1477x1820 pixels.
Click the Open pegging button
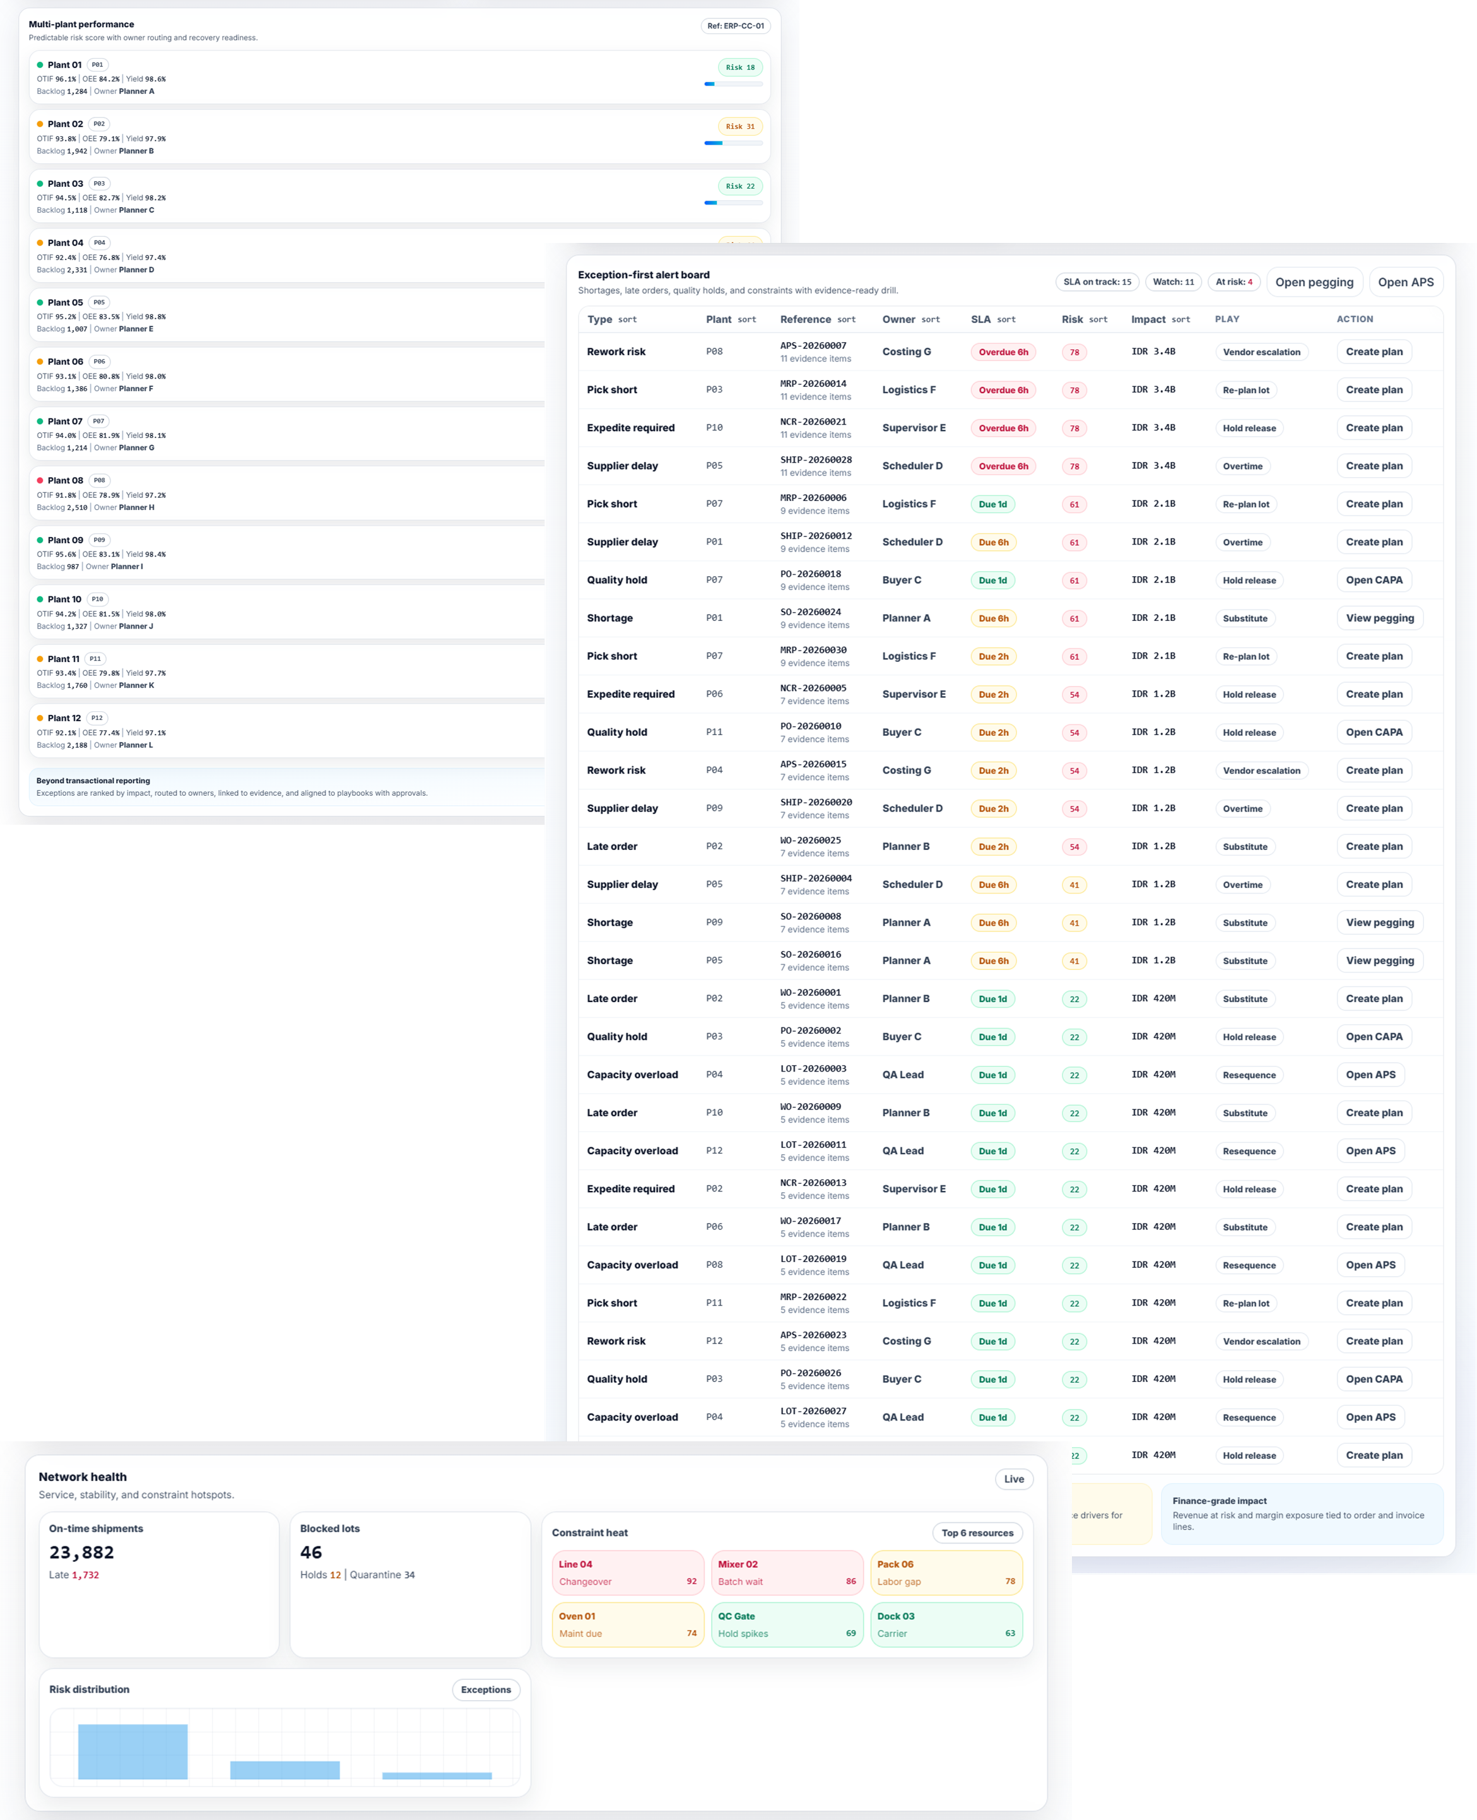(x=1313, y=281)
